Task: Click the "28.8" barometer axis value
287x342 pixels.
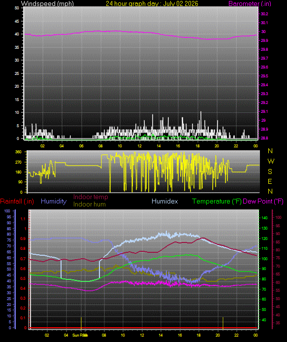Action: tap(264, 138)
